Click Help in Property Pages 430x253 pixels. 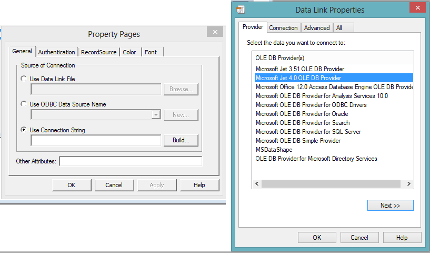(199, 185)
